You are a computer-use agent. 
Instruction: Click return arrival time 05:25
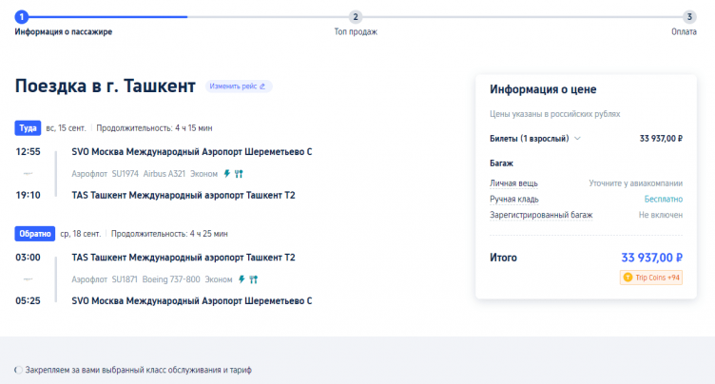point(29,301)
